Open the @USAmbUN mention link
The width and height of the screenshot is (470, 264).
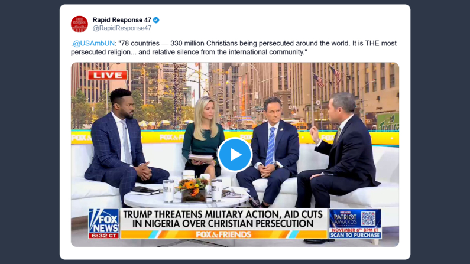click(x=93, y=43)
